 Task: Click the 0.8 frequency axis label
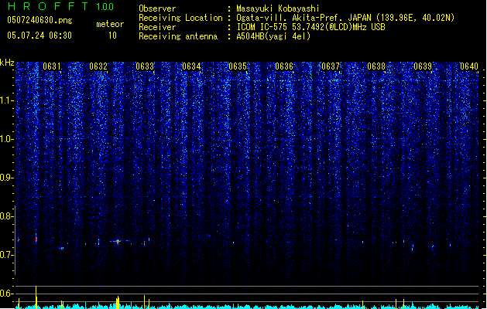[x=7, y=216]
